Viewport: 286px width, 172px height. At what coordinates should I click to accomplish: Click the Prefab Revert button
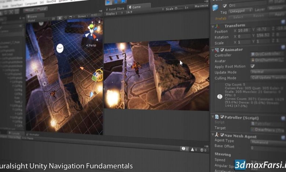pos(258,16)
